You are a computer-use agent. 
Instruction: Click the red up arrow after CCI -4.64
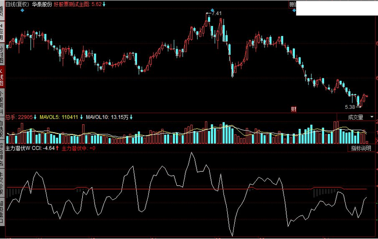[x=58, y=148]
